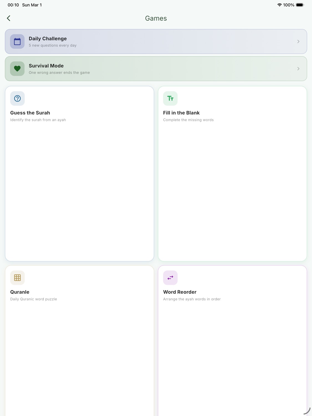
Task: Click "One wrong answer ends the game" text
Action: pyautogui.click(x=59, y=73)
